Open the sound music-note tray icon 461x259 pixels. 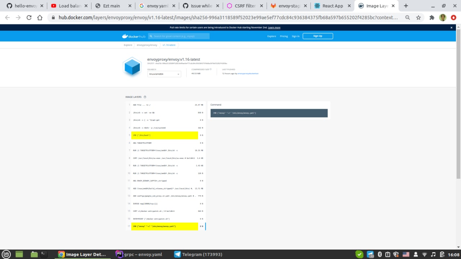(433, 254)
